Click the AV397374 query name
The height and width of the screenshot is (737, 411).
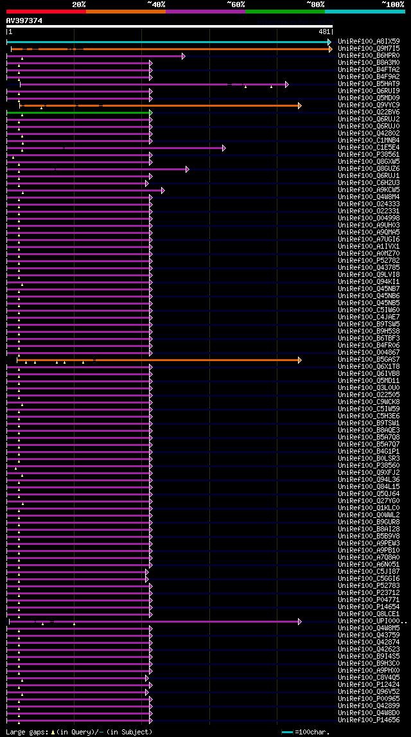click(x=24, y=21)
